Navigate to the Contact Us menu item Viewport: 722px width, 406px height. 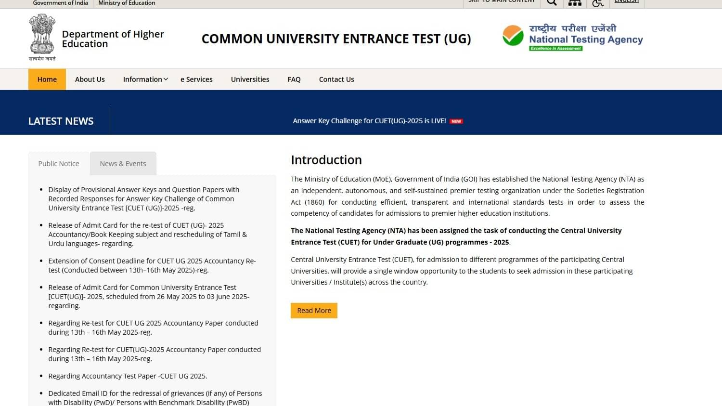point(336,79)
